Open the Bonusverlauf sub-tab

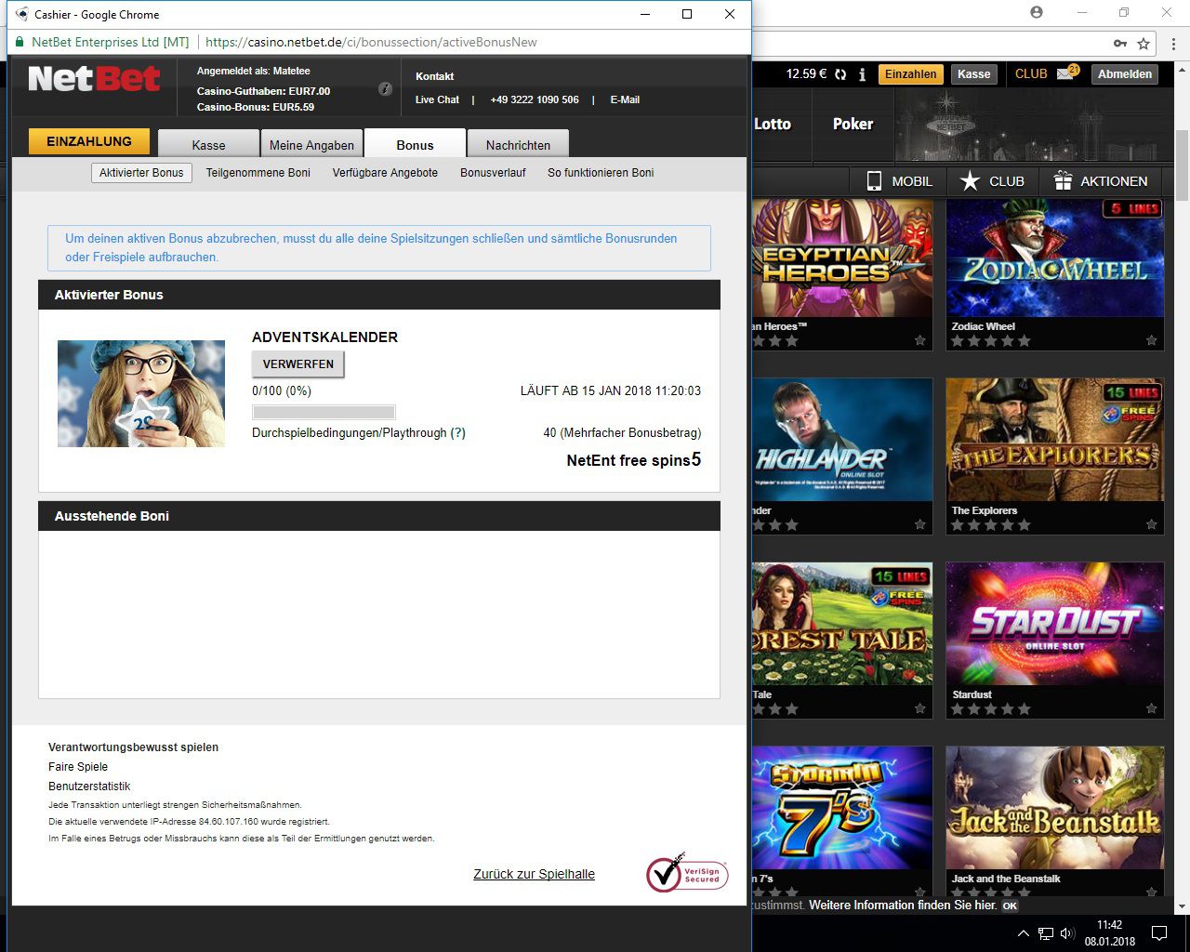pos(493,173)
